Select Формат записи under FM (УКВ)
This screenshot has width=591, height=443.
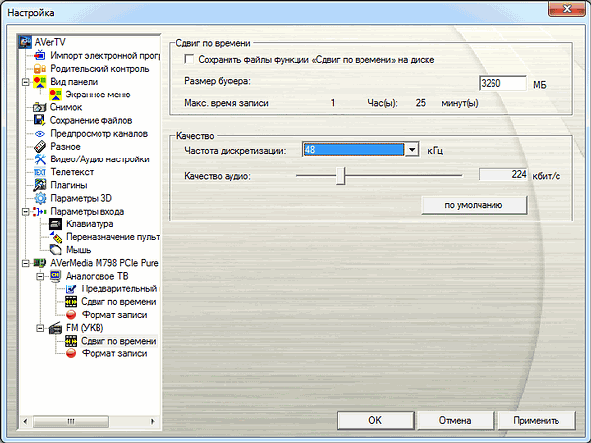click(114, 353)
